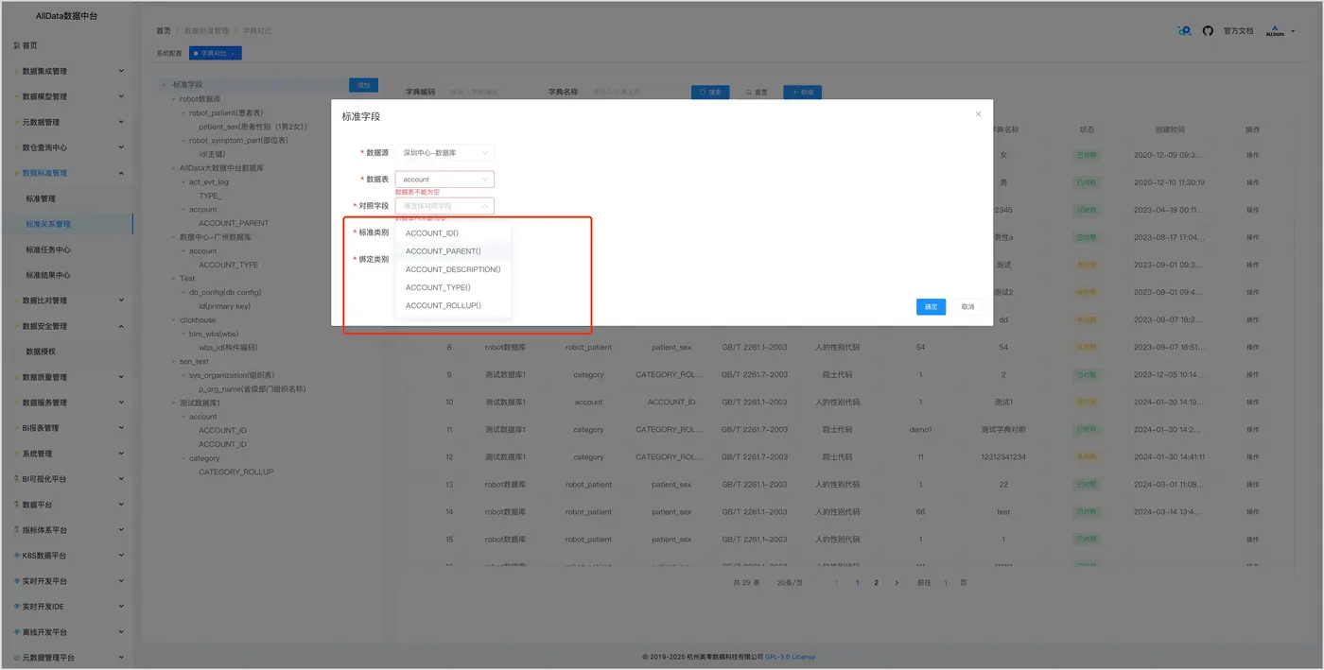The height and width of the screenshot is (670, 1324).
Task: Expand K8S数据平台 in the sidebar
Action: (x=67, y=556)
